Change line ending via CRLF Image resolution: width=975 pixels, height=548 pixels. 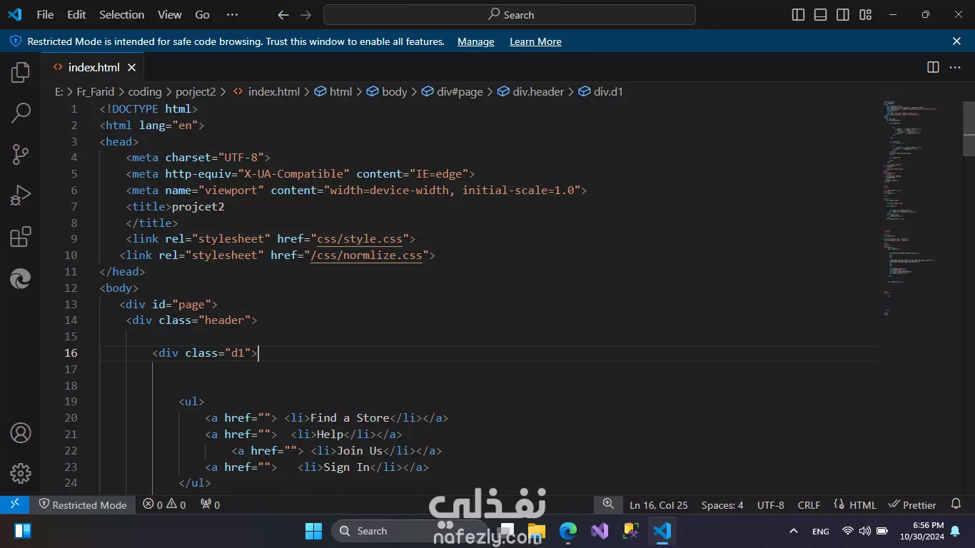click(809, 504)
